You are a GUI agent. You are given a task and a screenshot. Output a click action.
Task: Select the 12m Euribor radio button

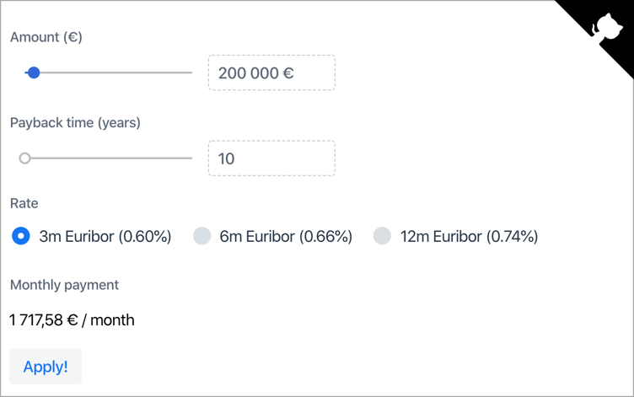pyautogui.click(x=382, y=236)
